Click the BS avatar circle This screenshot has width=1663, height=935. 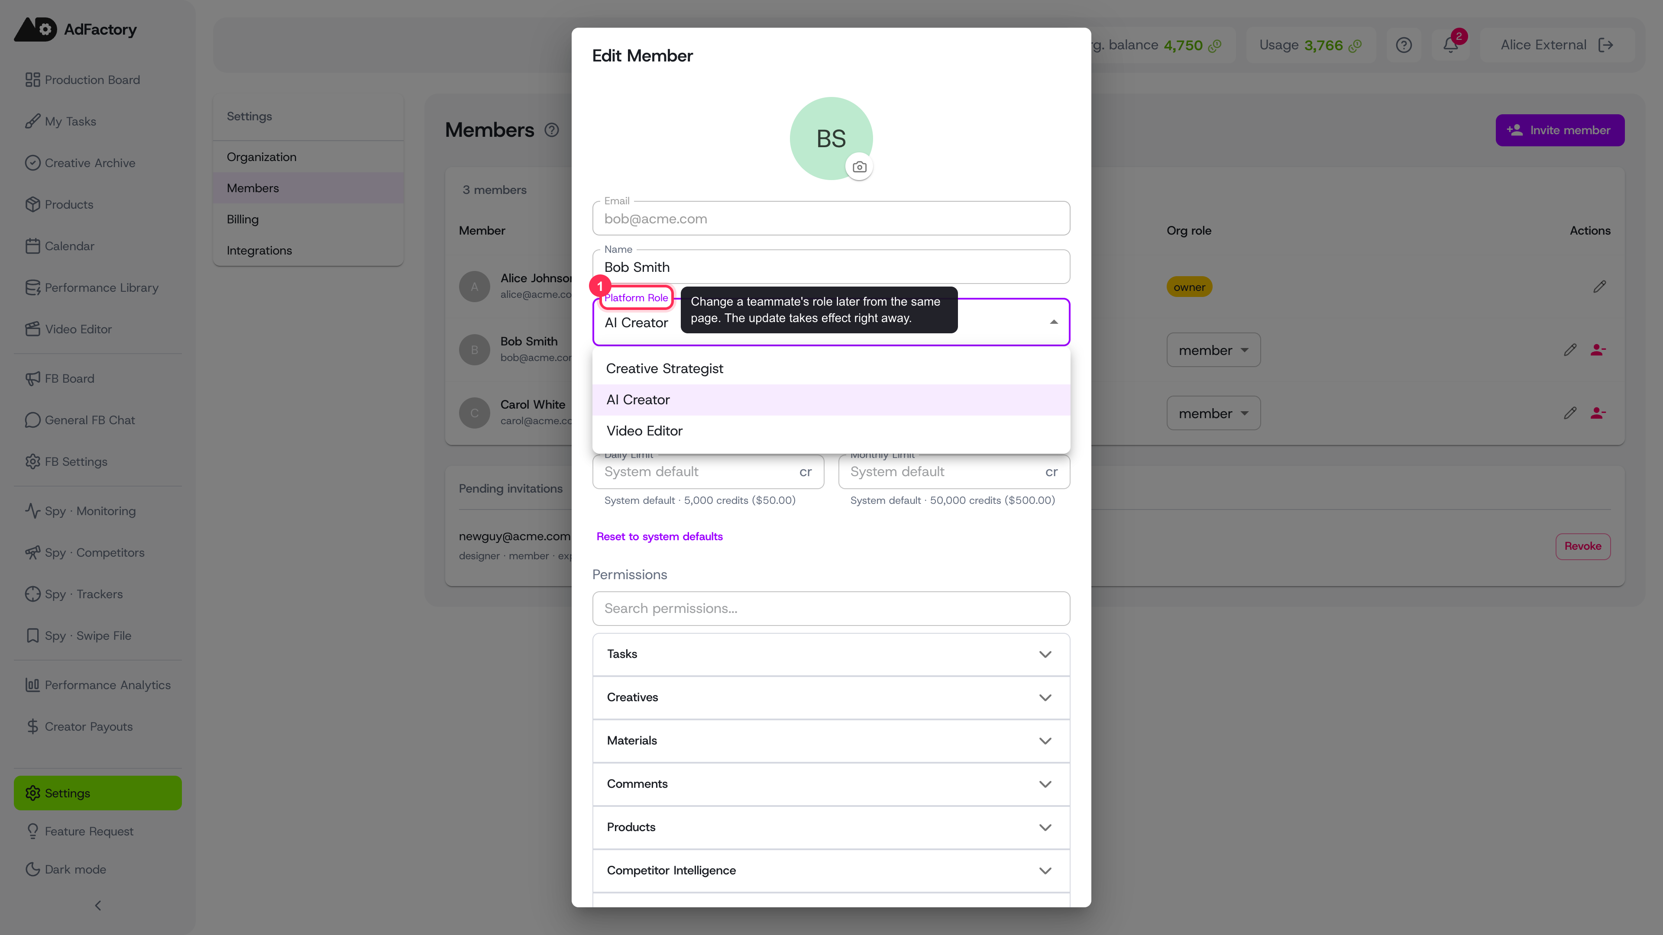point(831,139)
